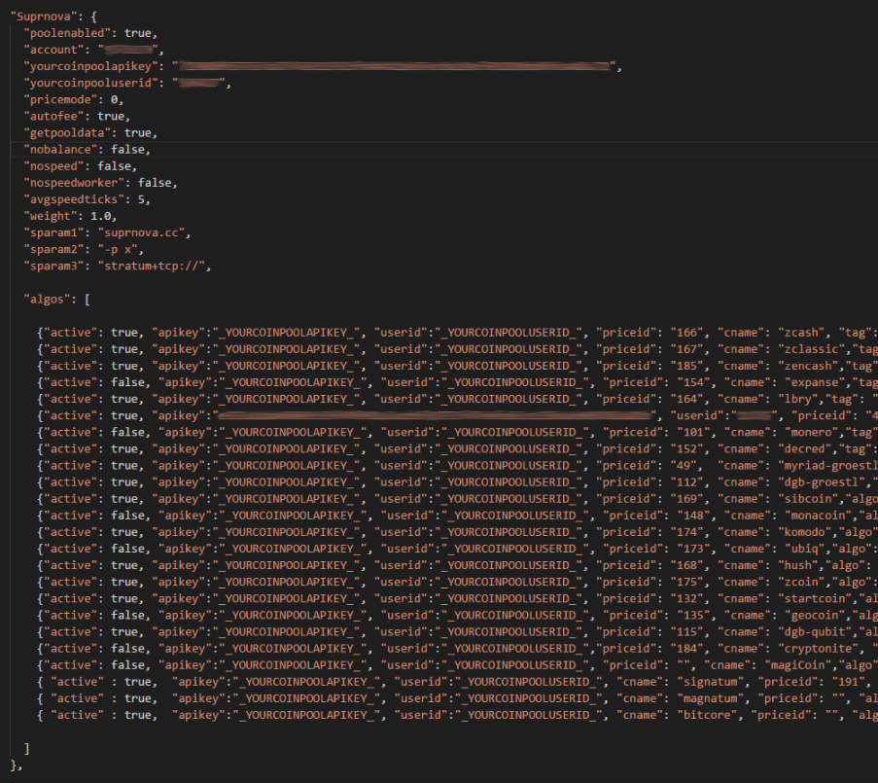Click the cname value "magnatum"

tap(713, 699)
